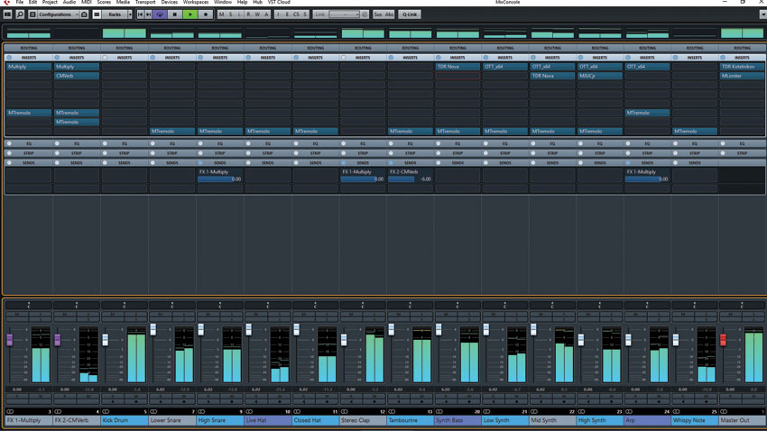The height and width of the screenshot is (431, 767).
Task: Open the channel search magnifier icon
Action: tap(20, 14)
